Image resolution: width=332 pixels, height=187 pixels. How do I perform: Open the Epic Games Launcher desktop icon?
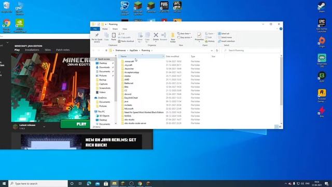click(x=322, y=25)
